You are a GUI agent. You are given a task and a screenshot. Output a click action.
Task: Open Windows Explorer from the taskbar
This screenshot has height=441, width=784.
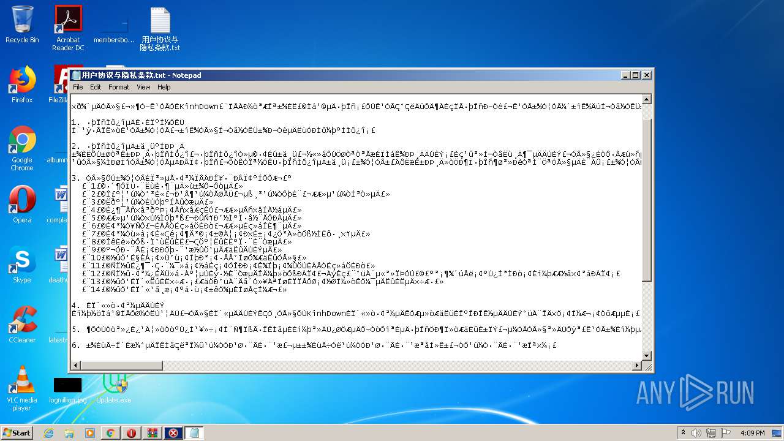tap(69, 433)
